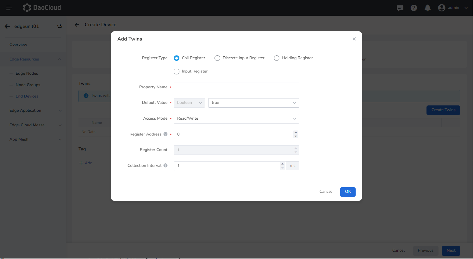Click the Register Count field

(236, 150)
